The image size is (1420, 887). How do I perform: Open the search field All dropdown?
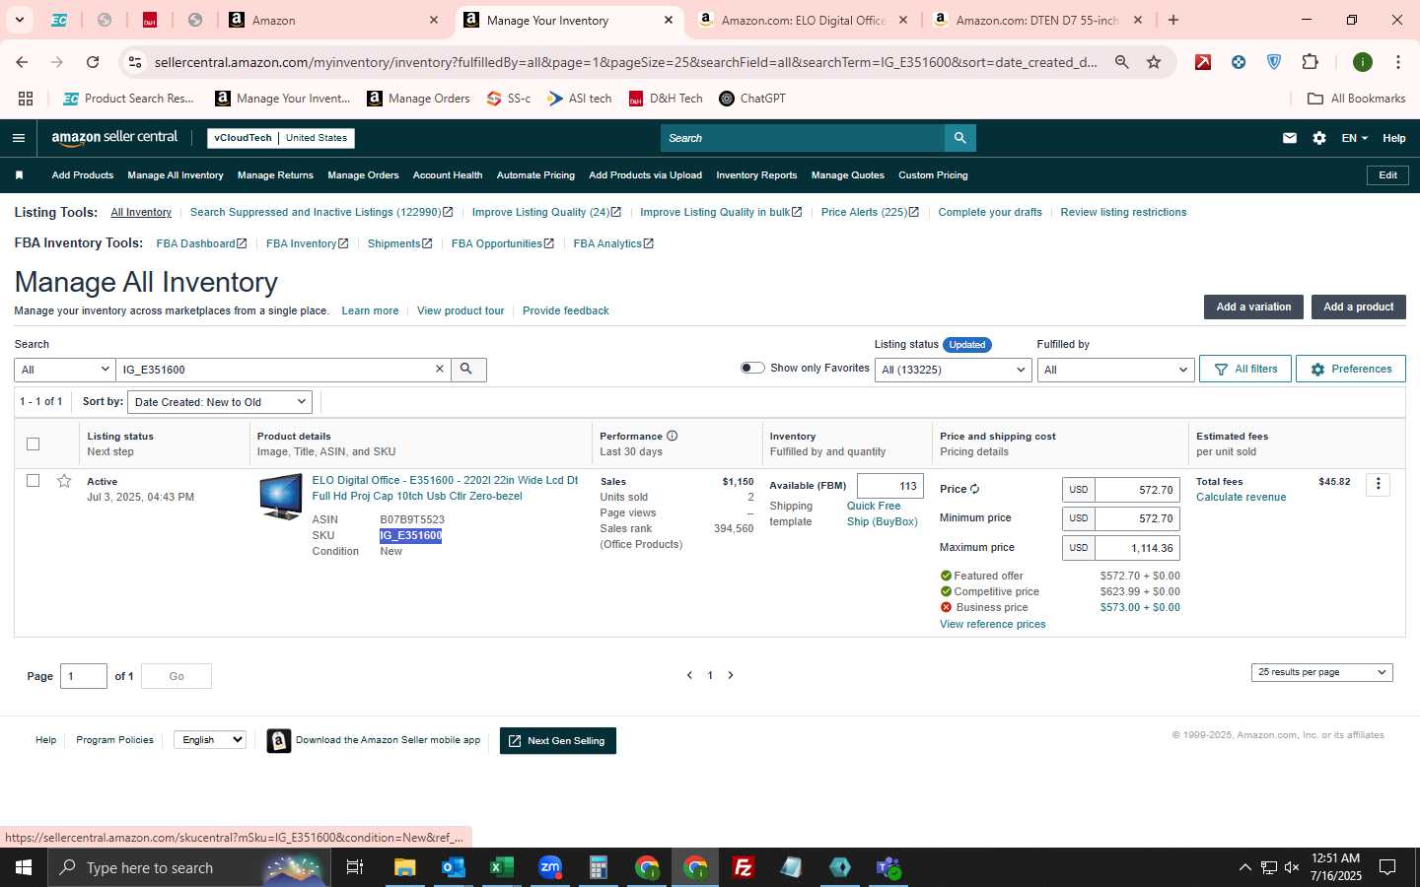[64, 370]
